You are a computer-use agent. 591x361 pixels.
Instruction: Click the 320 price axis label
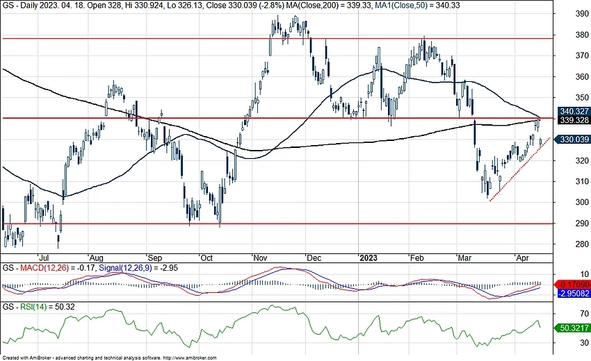pos(583,161)
